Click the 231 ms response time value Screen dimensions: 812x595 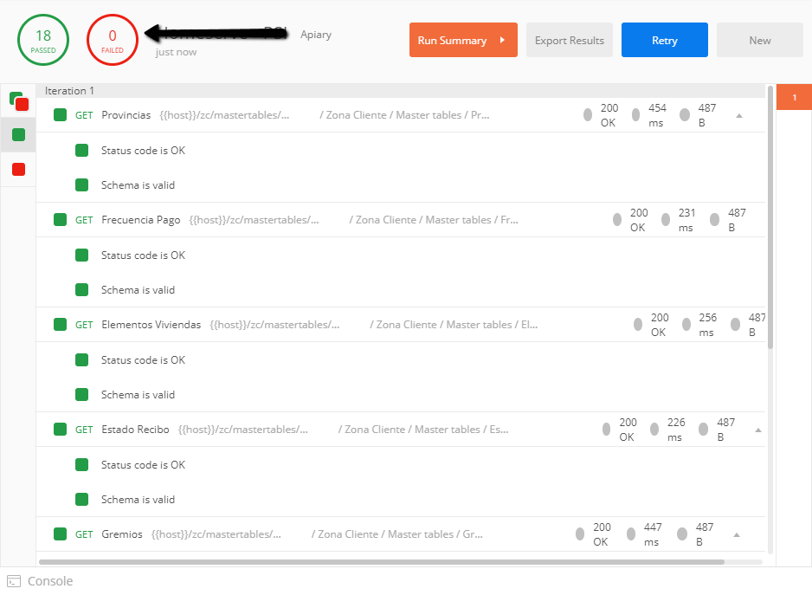(686, 220)
